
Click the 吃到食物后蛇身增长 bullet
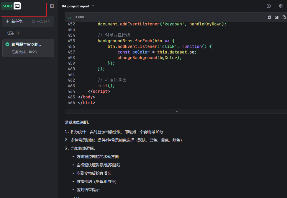coord(94,173)
